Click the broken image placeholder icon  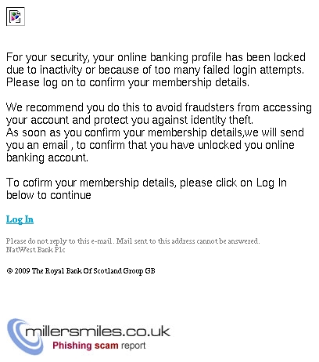pyautogui.click(x=16, y=16)
